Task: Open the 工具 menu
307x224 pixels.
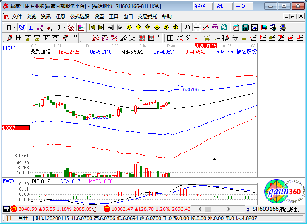Action: (x=114, y=17)
